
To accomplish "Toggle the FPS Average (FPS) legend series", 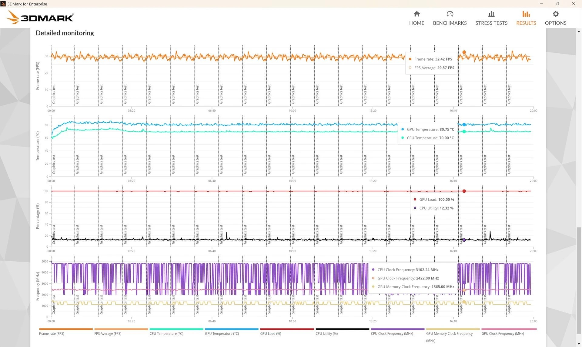I will tap(108, 333).
